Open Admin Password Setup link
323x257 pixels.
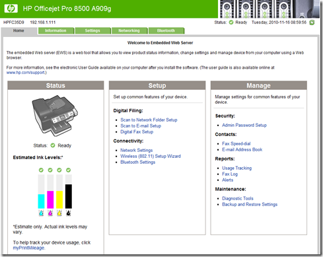click(244, 125)
